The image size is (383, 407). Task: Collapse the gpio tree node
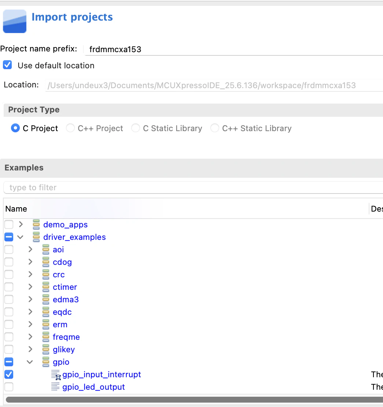point(30,362)
